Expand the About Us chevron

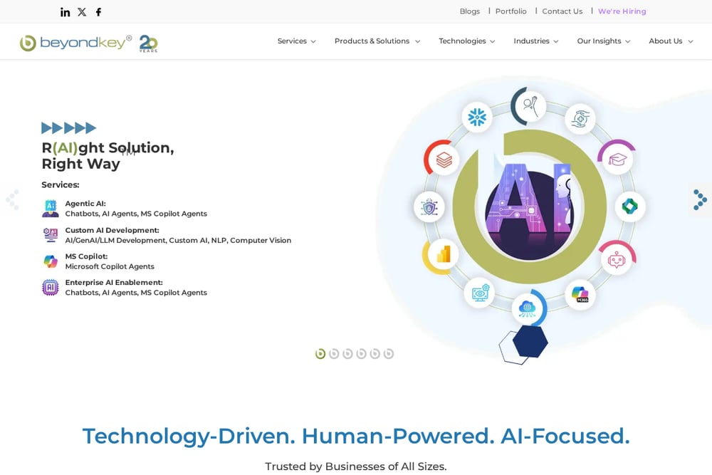coord(691,41)
